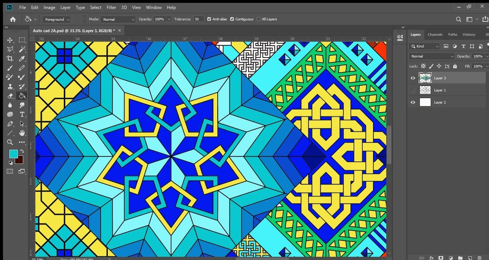
Task: Click the Home icon in options bar
Action: pyautogui.click(x=13, y=19)
